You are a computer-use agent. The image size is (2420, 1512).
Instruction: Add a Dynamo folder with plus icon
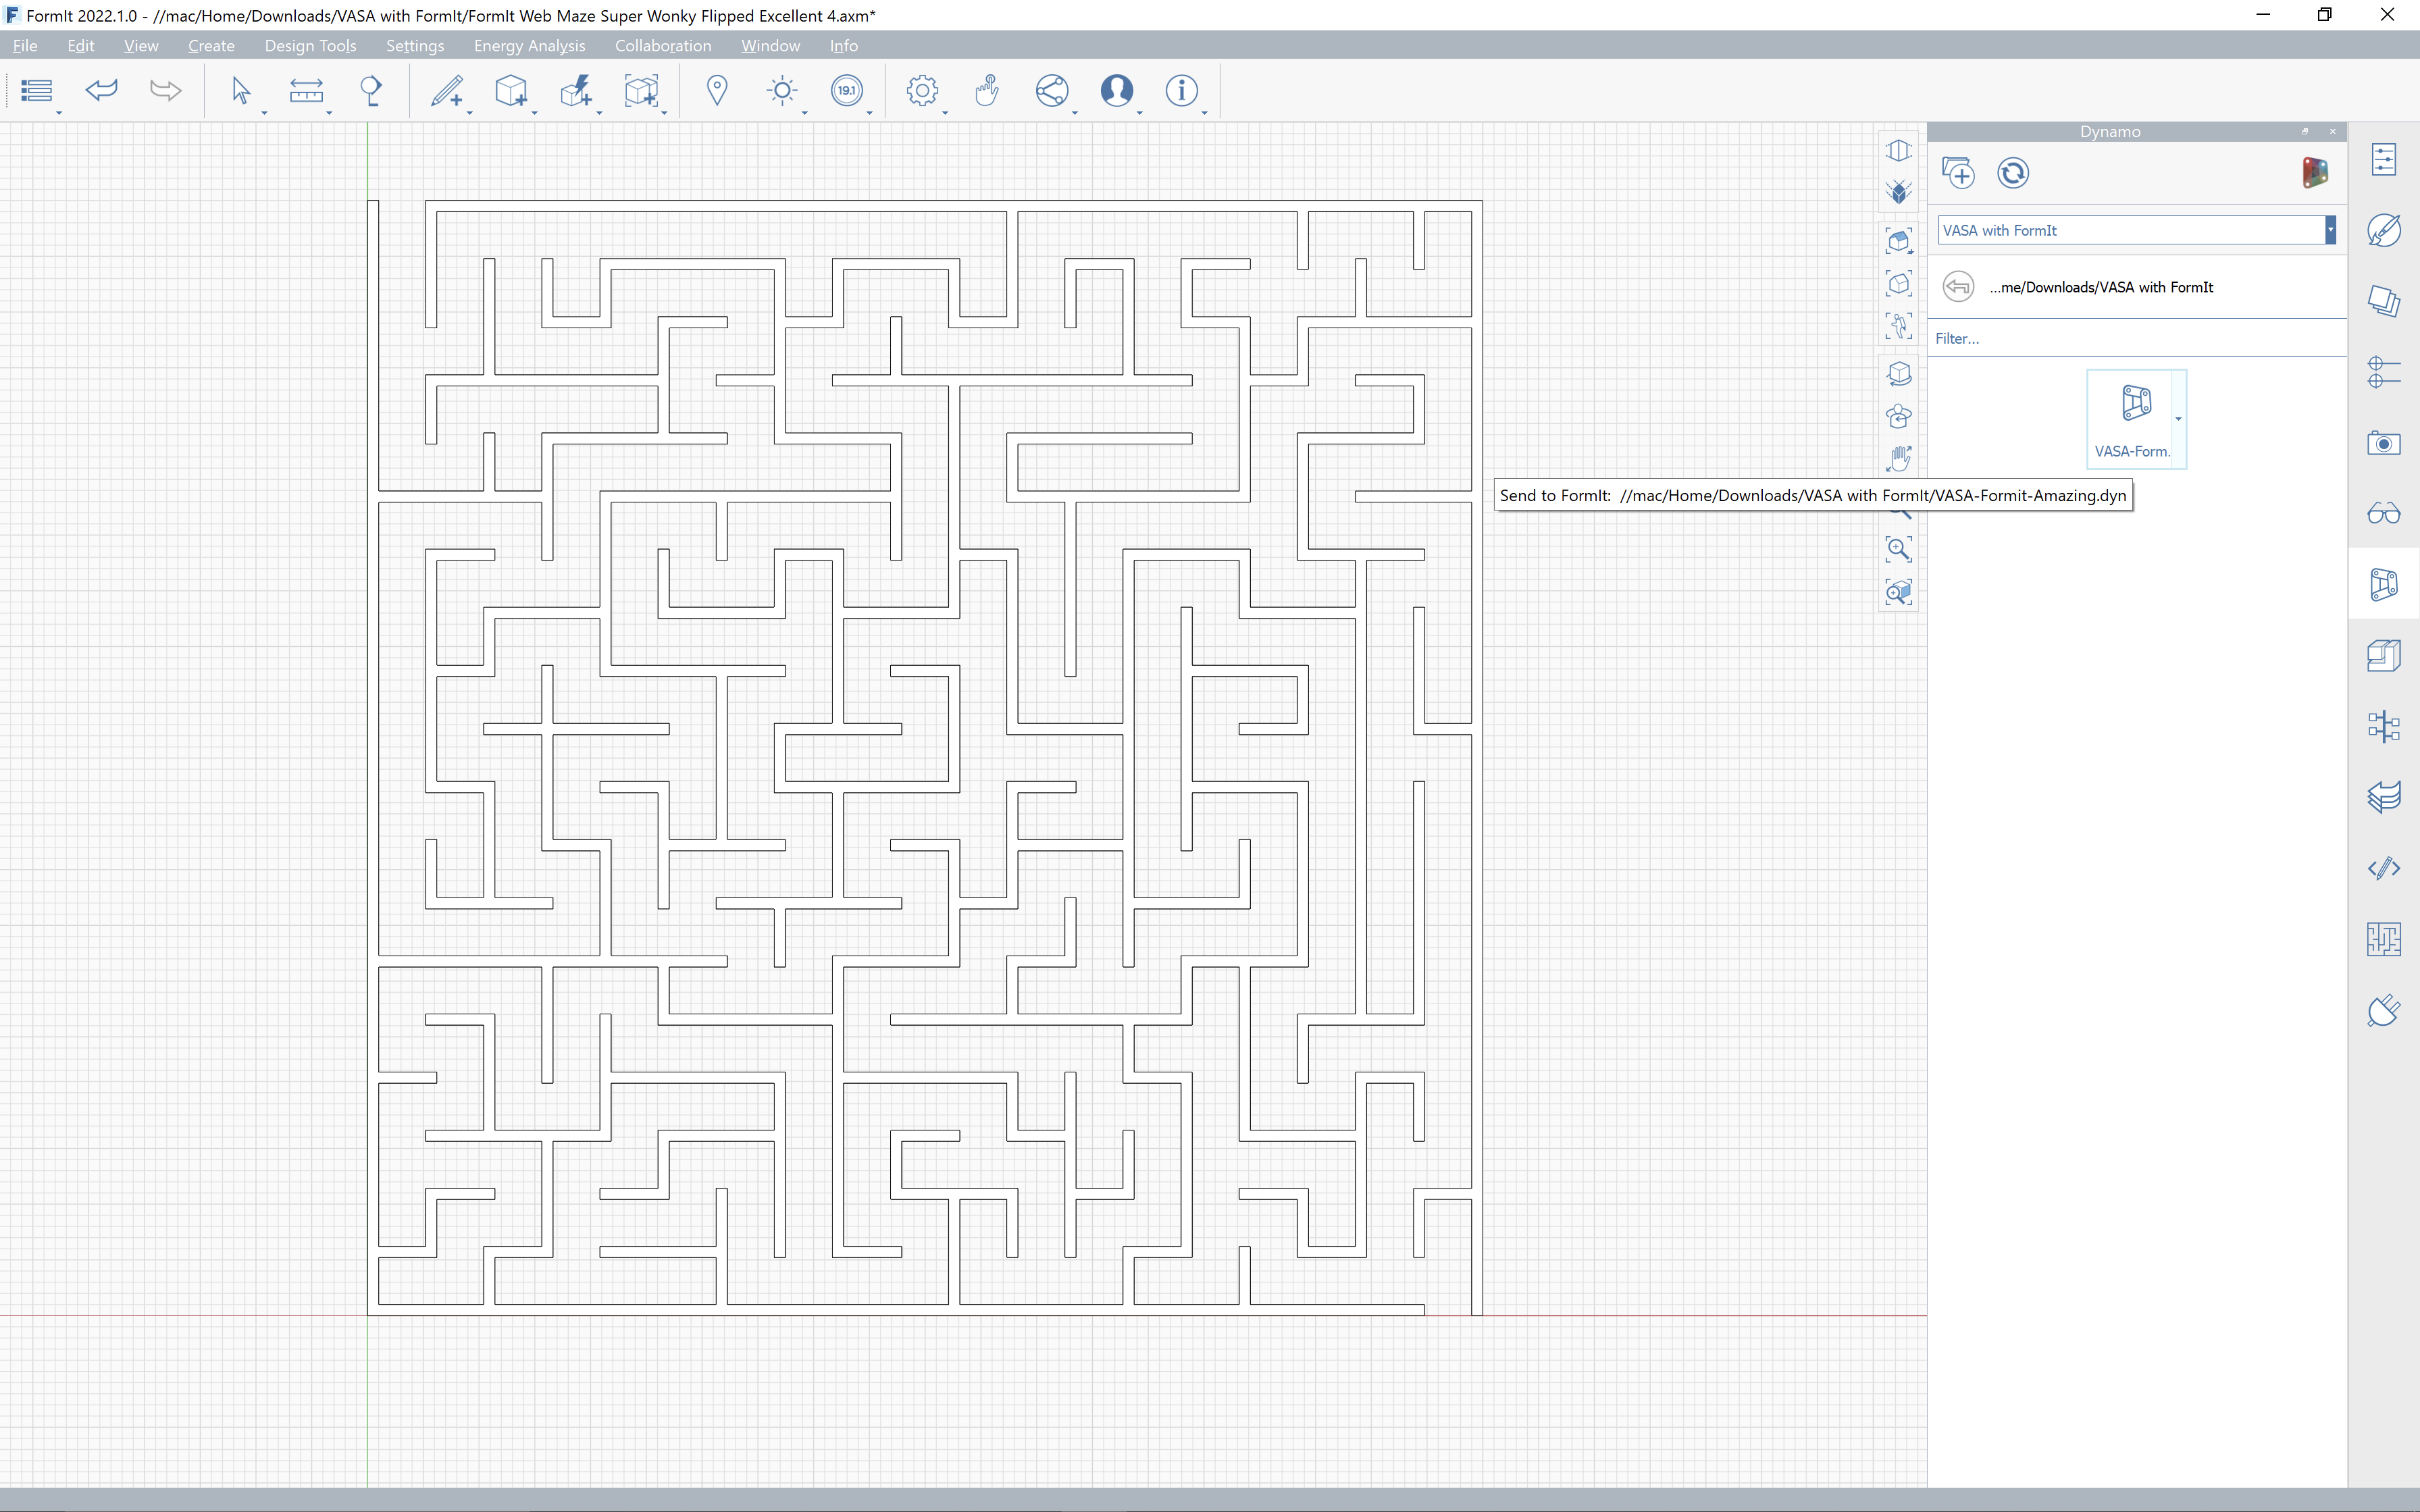[1958, 173]
